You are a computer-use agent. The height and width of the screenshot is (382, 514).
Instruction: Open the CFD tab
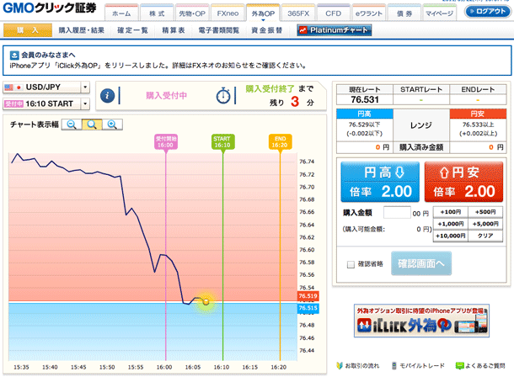point(334,13)
